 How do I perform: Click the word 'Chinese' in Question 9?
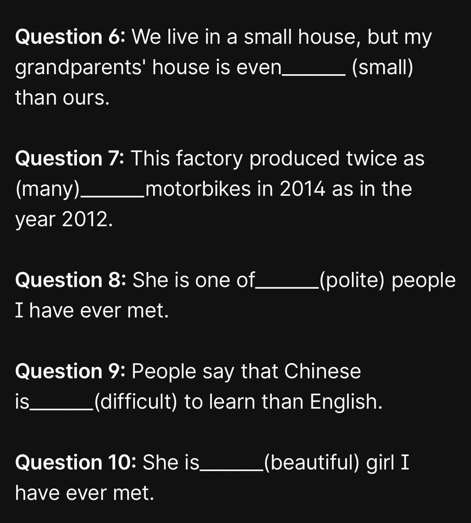point(322,371)
